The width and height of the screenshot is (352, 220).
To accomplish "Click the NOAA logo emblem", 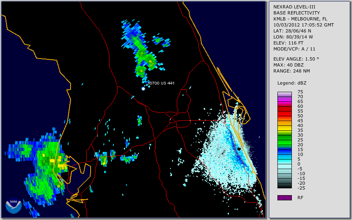I will pos(14,206).
